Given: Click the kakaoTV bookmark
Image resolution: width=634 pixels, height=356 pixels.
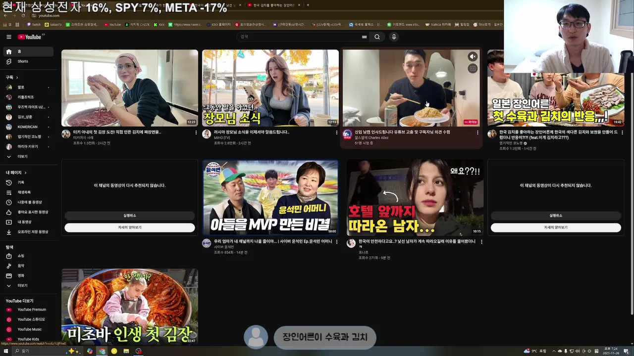Looking at the screenshot, I should [53, 24].
